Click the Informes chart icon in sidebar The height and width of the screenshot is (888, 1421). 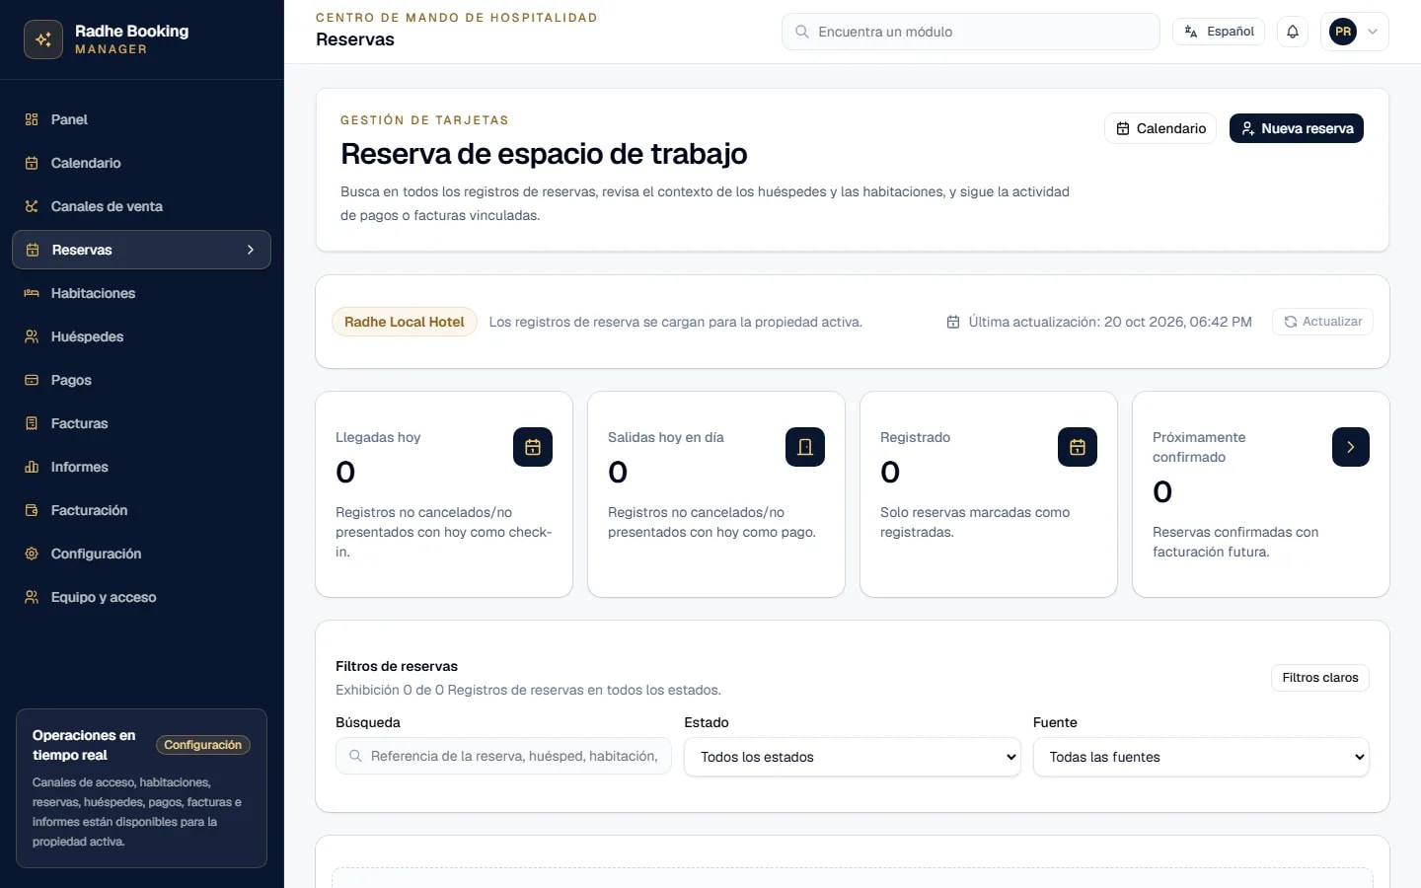(x=32, y=467)
